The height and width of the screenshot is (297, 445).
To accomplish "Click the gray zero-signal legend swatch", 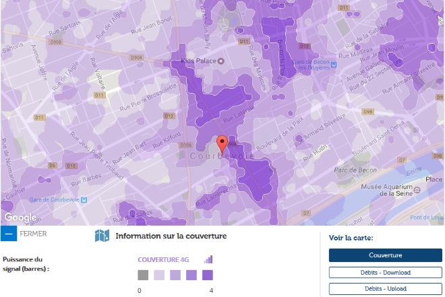I will pos(143,275).
